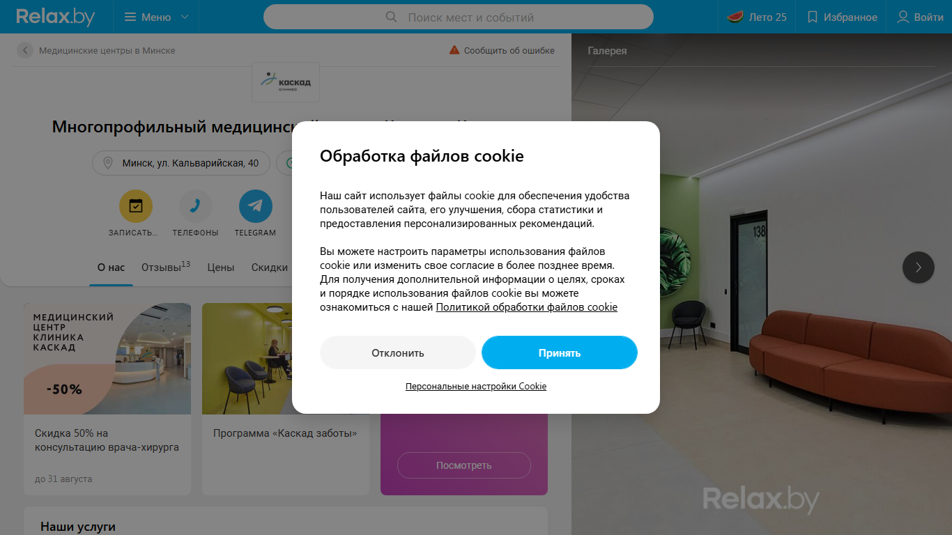Click the Записаться calendar icon
The width and height of the screenshot is (952, 535).
(x=135, y=206)
